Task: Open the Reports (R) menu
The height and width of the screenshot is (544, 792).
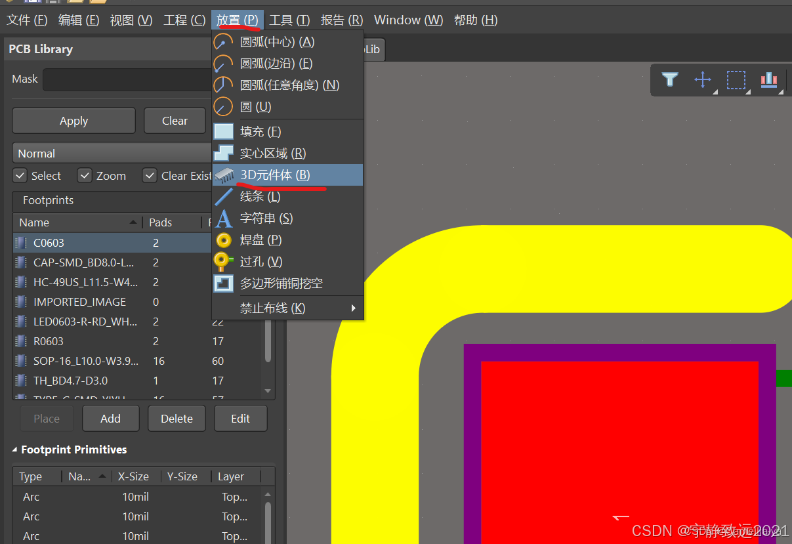Action: (342, 20)
